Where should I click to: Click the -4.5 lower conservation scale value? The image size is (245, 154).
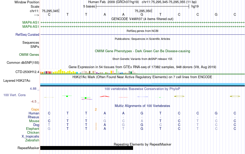tap(34, 102)
